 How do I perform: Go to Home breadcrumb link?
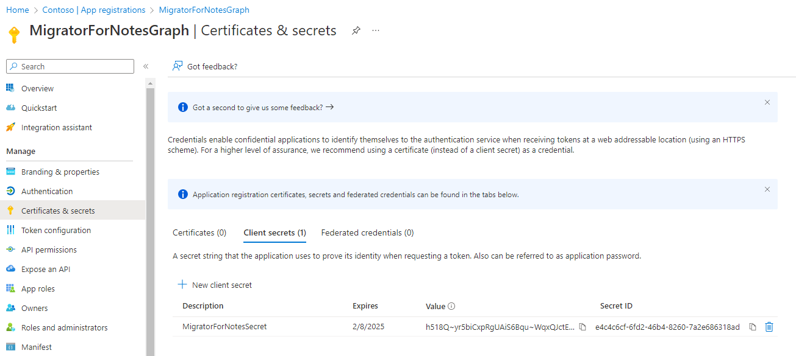18,10
